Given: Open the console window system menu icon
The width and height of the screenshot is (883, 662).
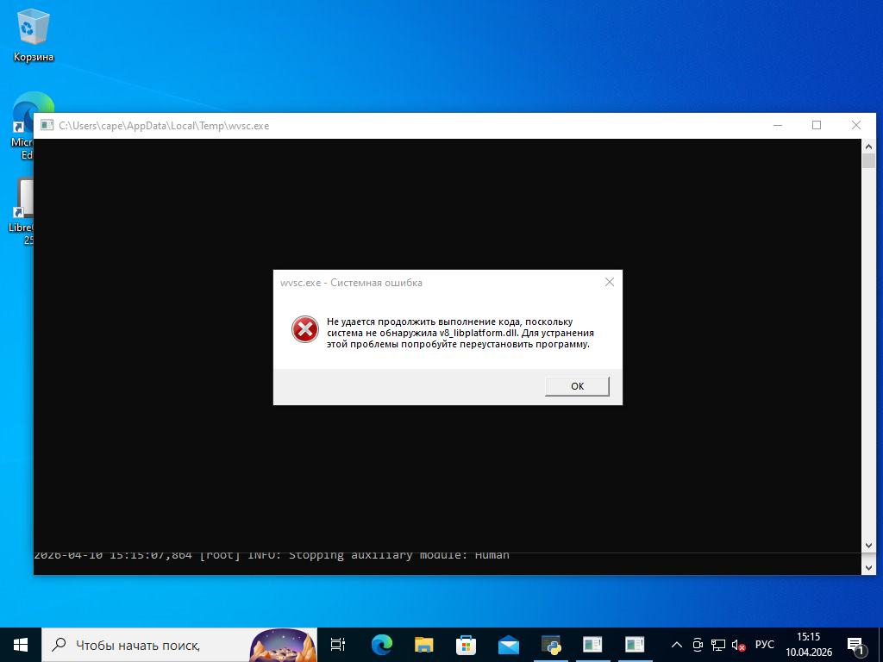Looking at the screenshot, I should [x=47, y=126].
